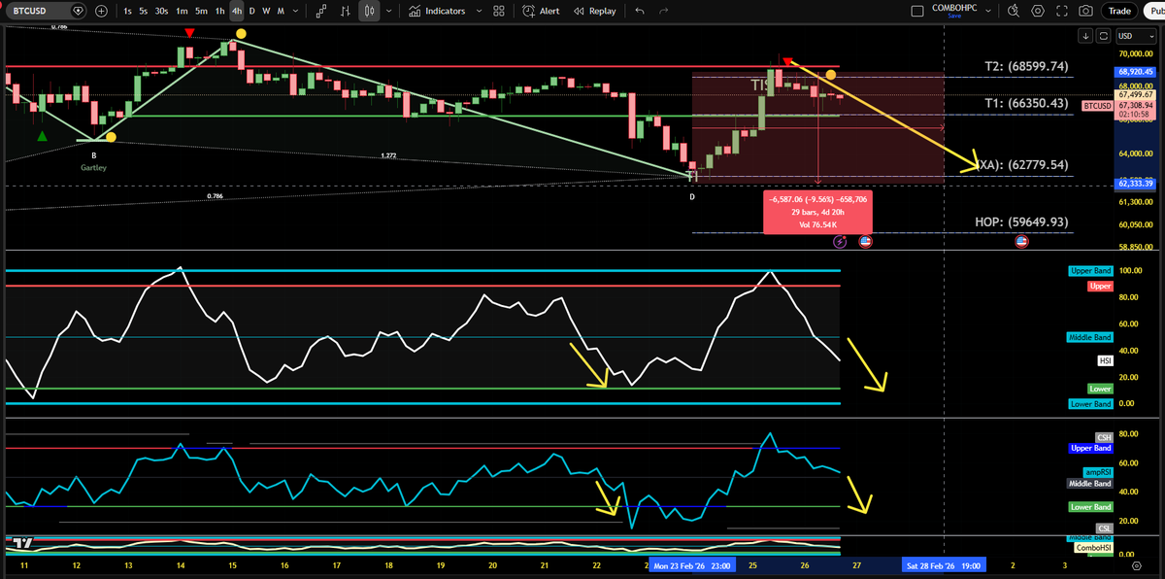1165x579 pixels.
Task: Enter fullscreen mode
Action: pyautogui.click(x=1062, y=11)
